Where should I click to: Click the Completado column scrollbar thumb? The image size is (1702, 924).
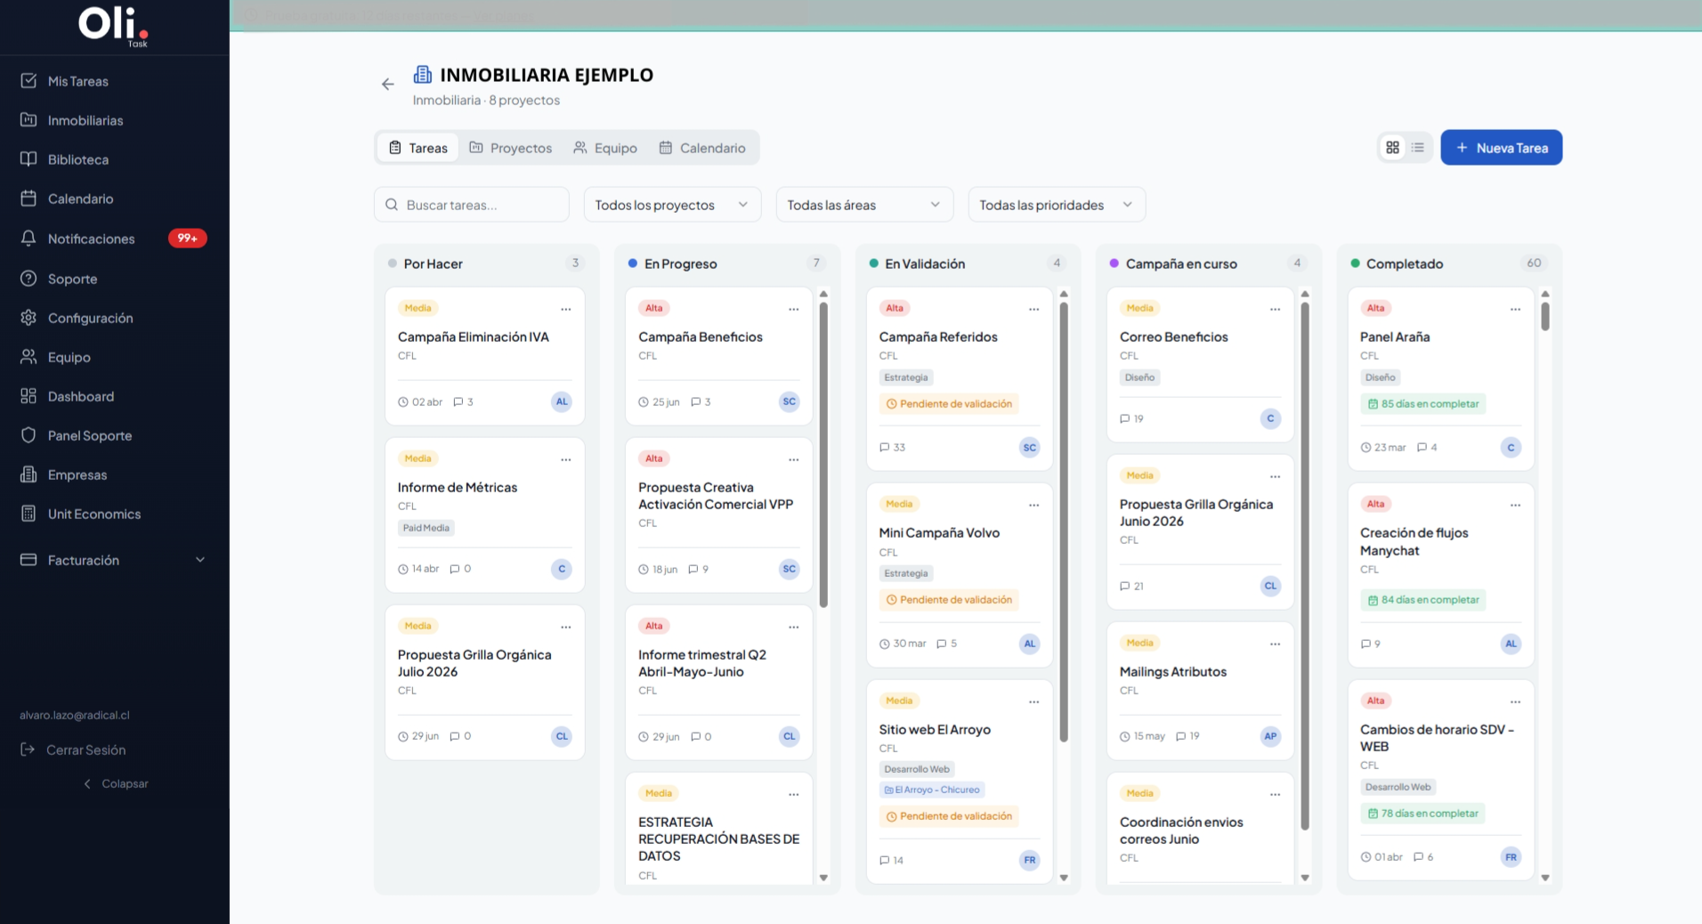pos(1545,316)
